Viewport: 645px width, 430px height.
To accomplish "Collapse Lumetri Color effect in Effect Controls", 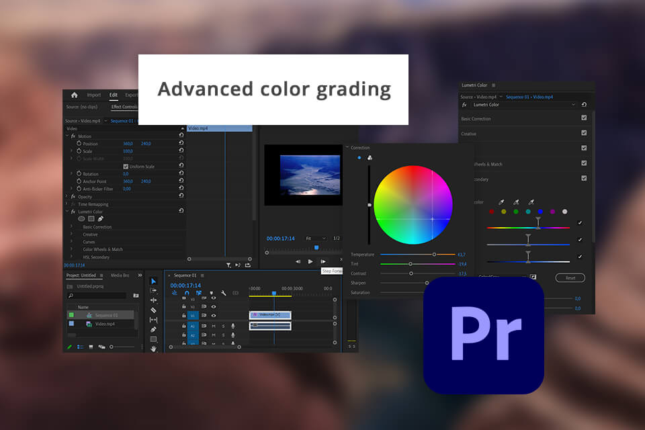I will [67, 212].
